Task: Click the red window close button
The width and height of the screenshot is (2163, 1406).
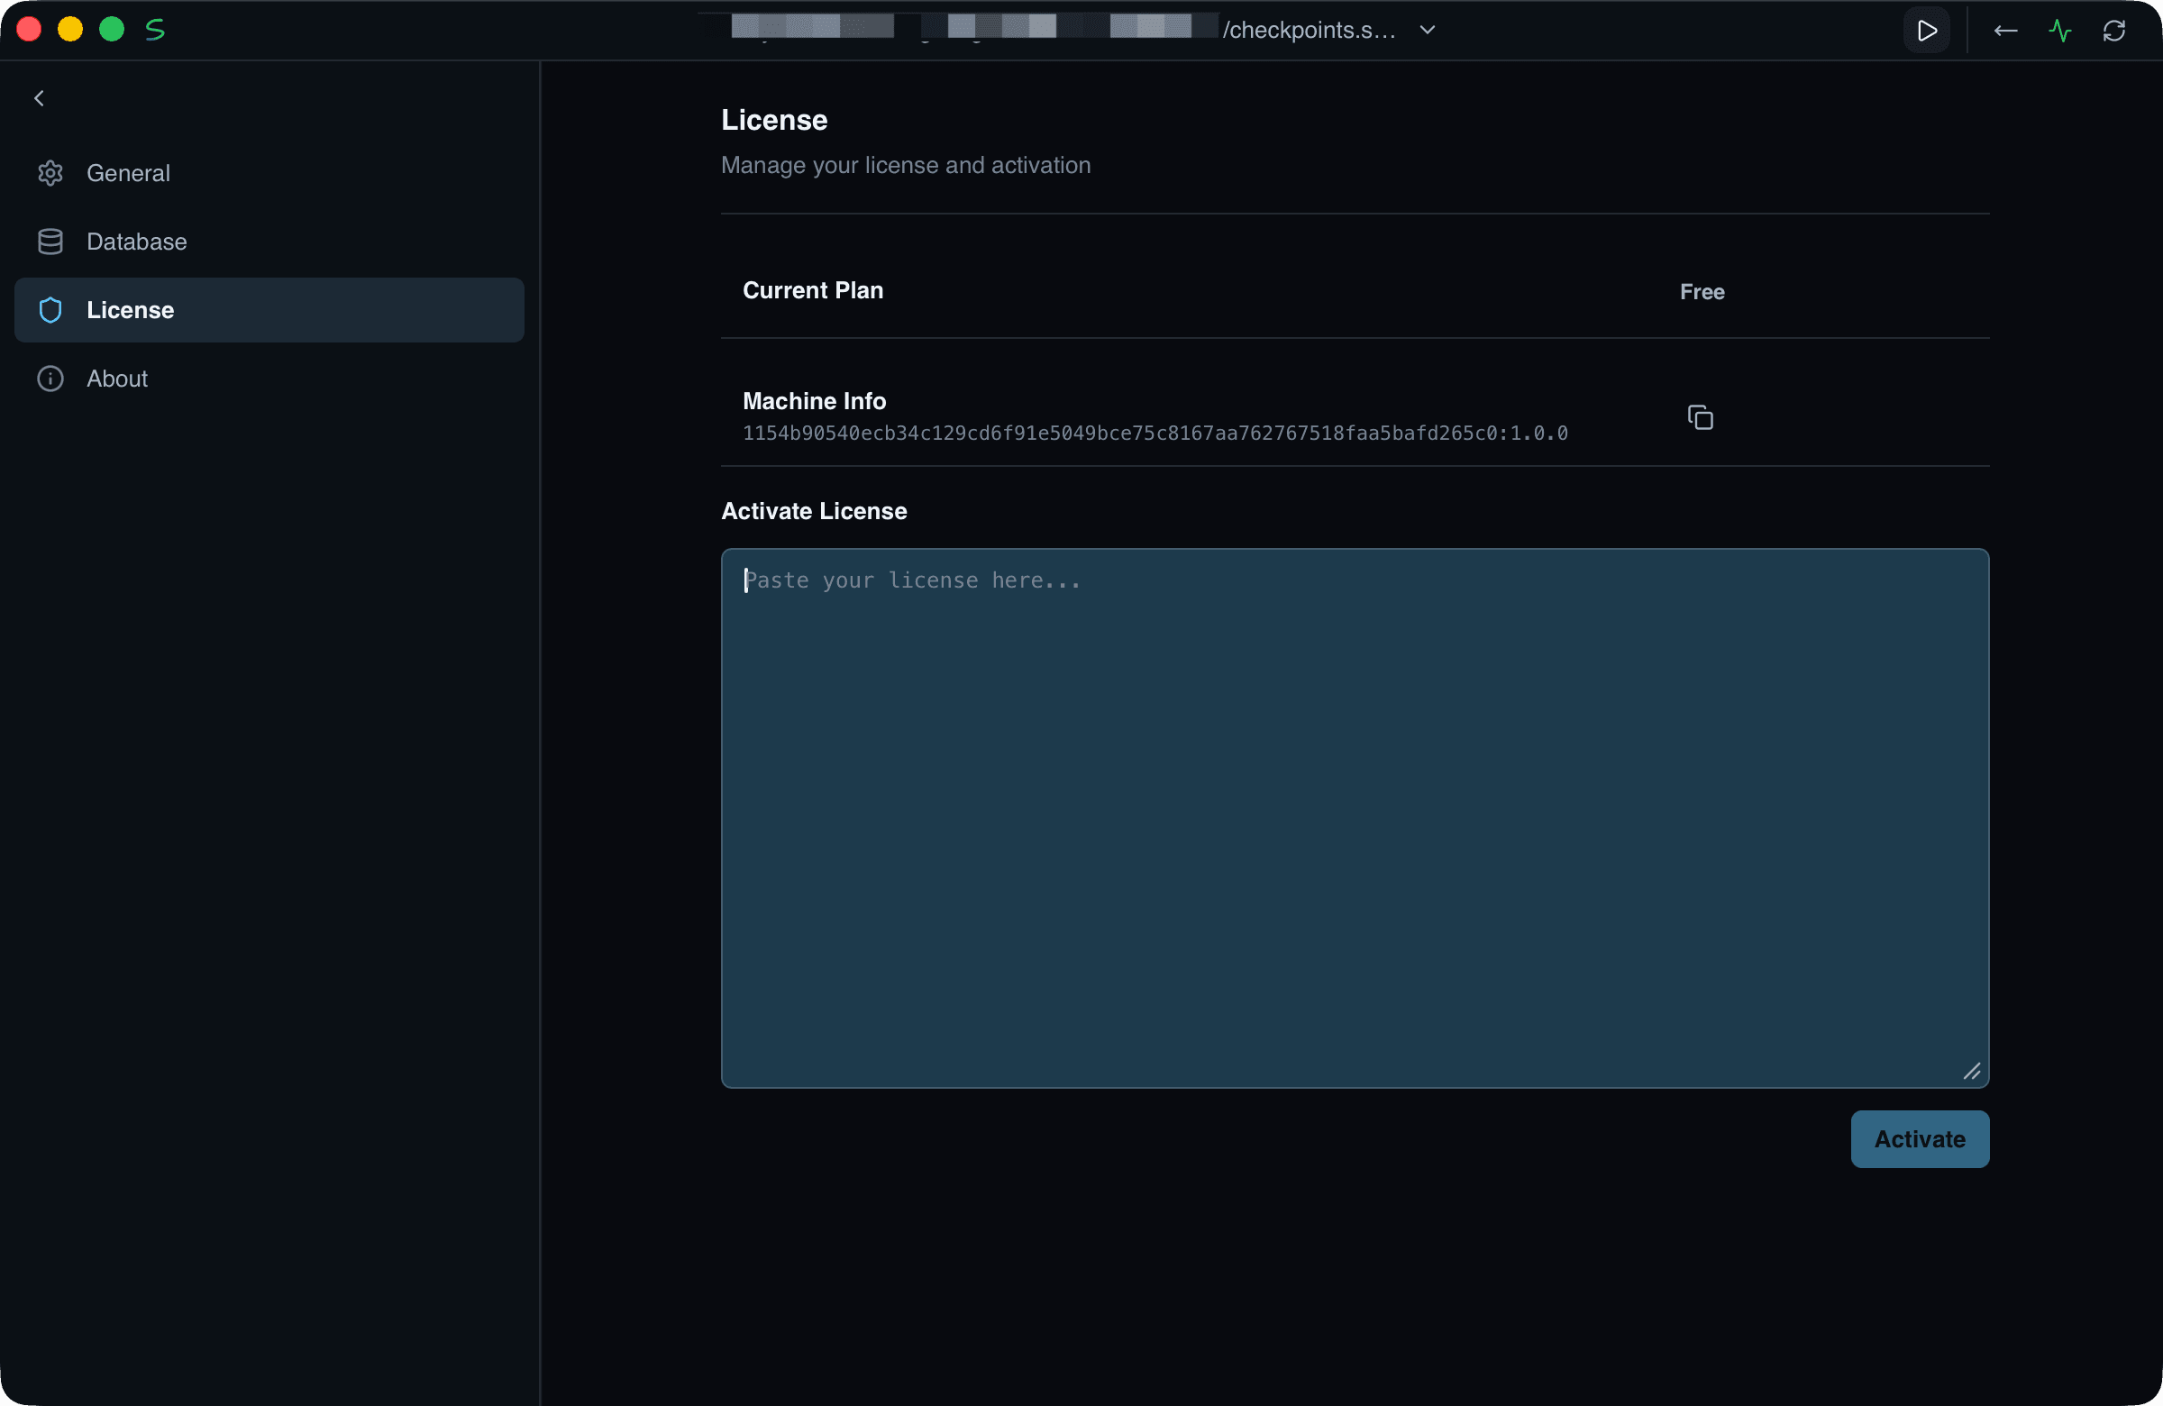Action: [x=29, y=30]
